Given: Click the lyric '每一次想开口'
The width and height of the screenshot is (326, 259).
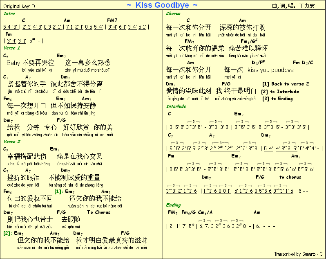Looking at the screenshot, I should pos(27,106).
